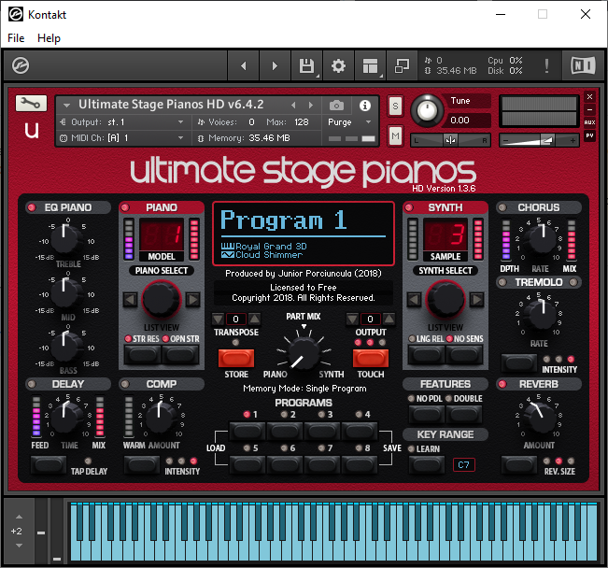Click the STR RES button
This screenshot has width=608, height=568.
143,354
